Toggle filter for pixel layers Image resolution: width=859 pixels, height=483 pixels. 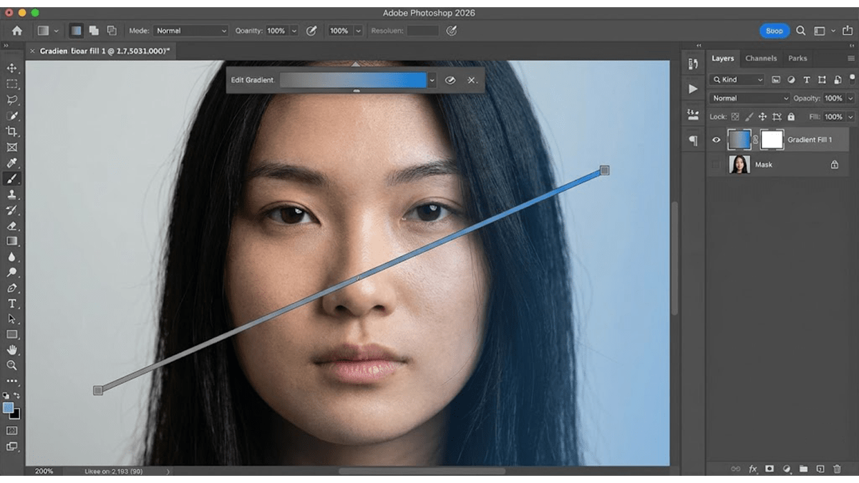click(x=776, y=79)
